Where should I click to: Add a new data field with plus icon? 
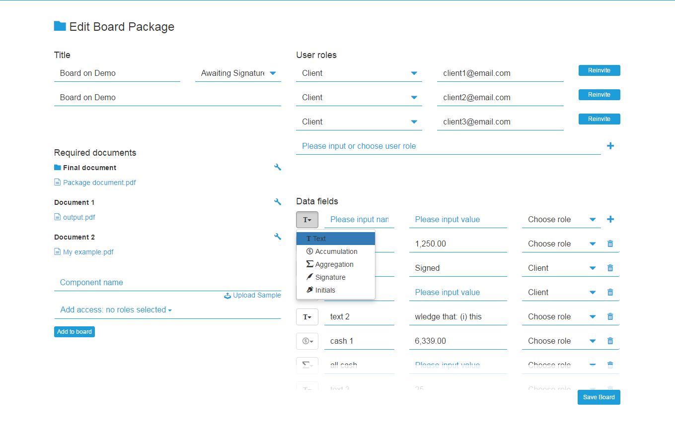point(610,219)
